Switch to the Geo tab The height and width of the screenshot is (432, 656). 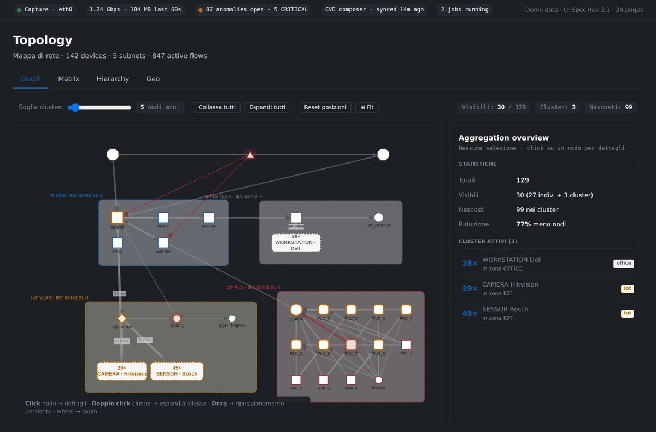coord(153,79)
